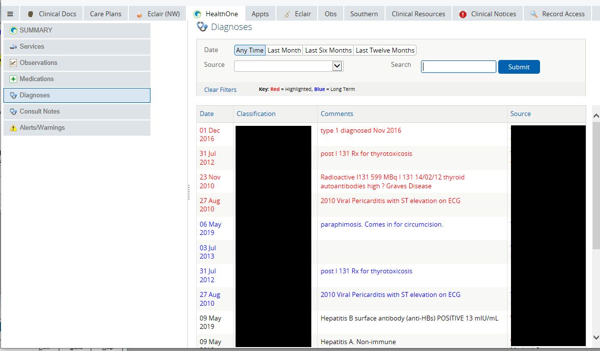Image resolution: width=600 pixels, height=351 pixels.
Task: Click the Record Access magnifier icon
Action: pos(534,14)
